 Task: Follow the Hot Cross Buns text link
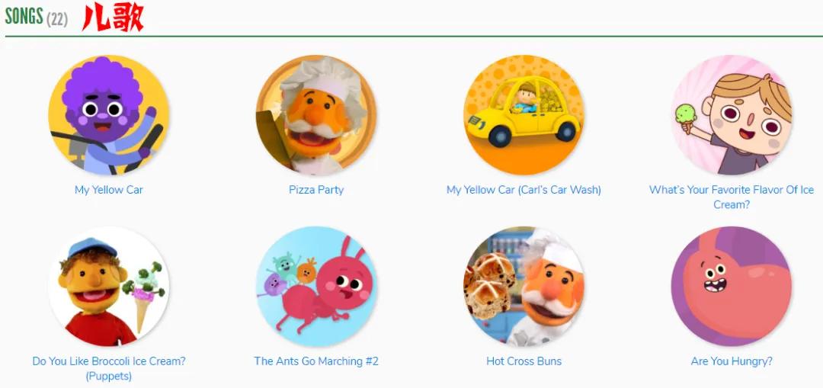click(x=524, y=361)
